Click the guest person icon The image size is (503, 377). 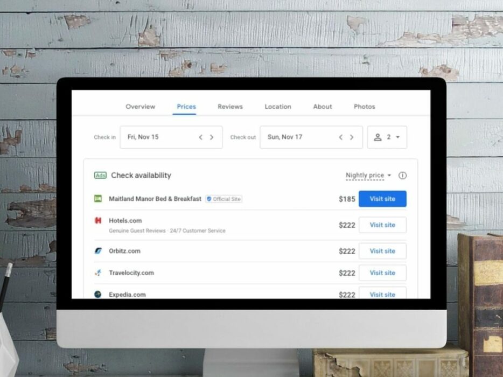[378, 137]
